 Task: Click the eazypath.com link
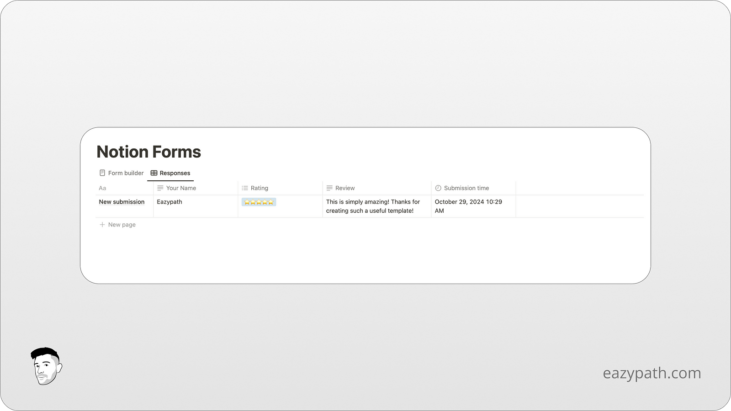(x=652, y=373)
